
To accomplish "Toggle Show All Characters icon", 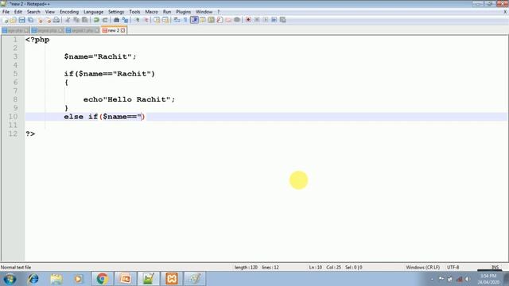I will tap(185, 20).
